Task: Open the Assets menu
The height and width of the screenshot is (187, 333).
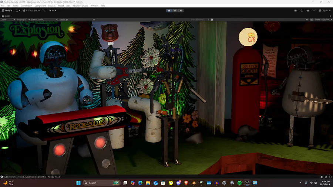Action: tap(16, 6)
